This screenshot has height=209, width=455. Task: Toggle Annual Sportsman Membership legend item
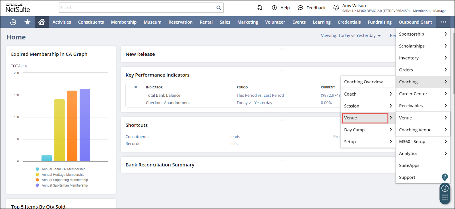pyautogui.click(x=65, y=185)
